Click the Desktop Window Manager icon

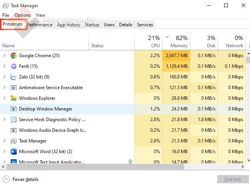click(x=14, y=109)
